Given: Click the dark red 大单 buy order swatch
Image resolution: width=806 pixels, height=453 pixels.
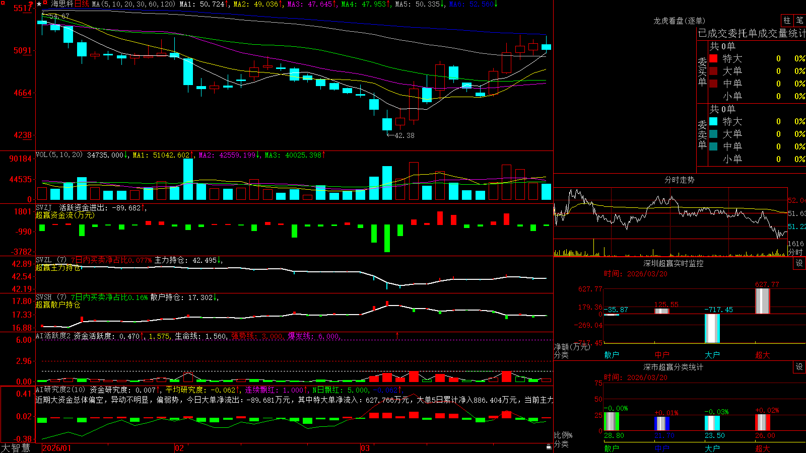Looking at the screenshot, I should [x=713, y=71].
